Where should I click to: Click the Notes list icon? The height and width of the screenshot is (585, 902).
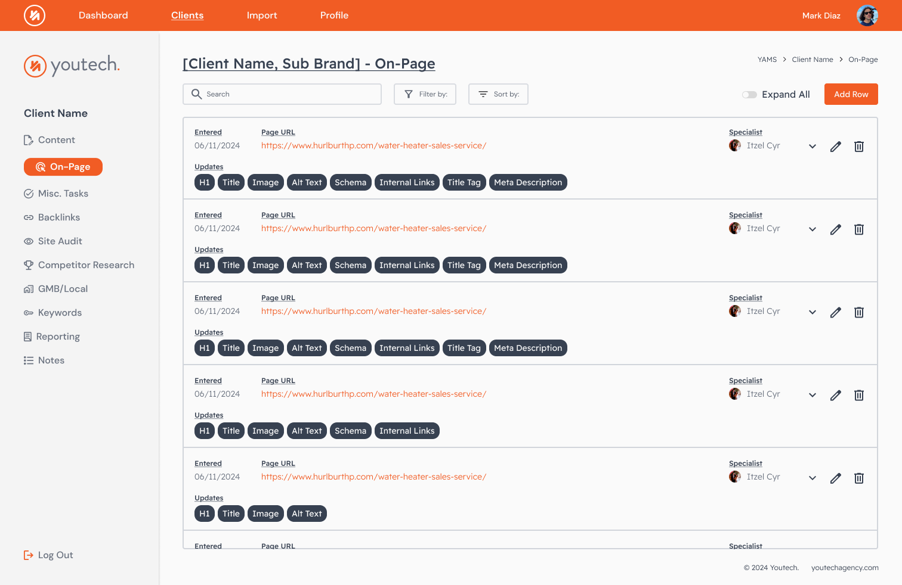coord(28,360)
